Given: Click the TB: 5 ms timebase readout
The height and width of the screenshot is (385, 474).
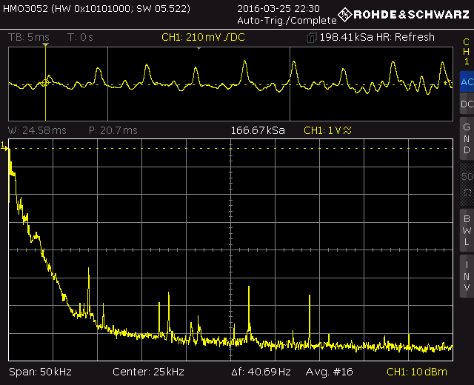Looking at the screenshot, I should coord(31,37).
